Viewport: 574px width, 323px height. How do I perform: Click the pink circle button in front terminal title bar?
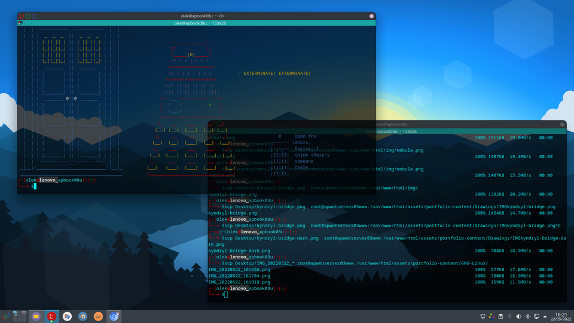[371, 16]
